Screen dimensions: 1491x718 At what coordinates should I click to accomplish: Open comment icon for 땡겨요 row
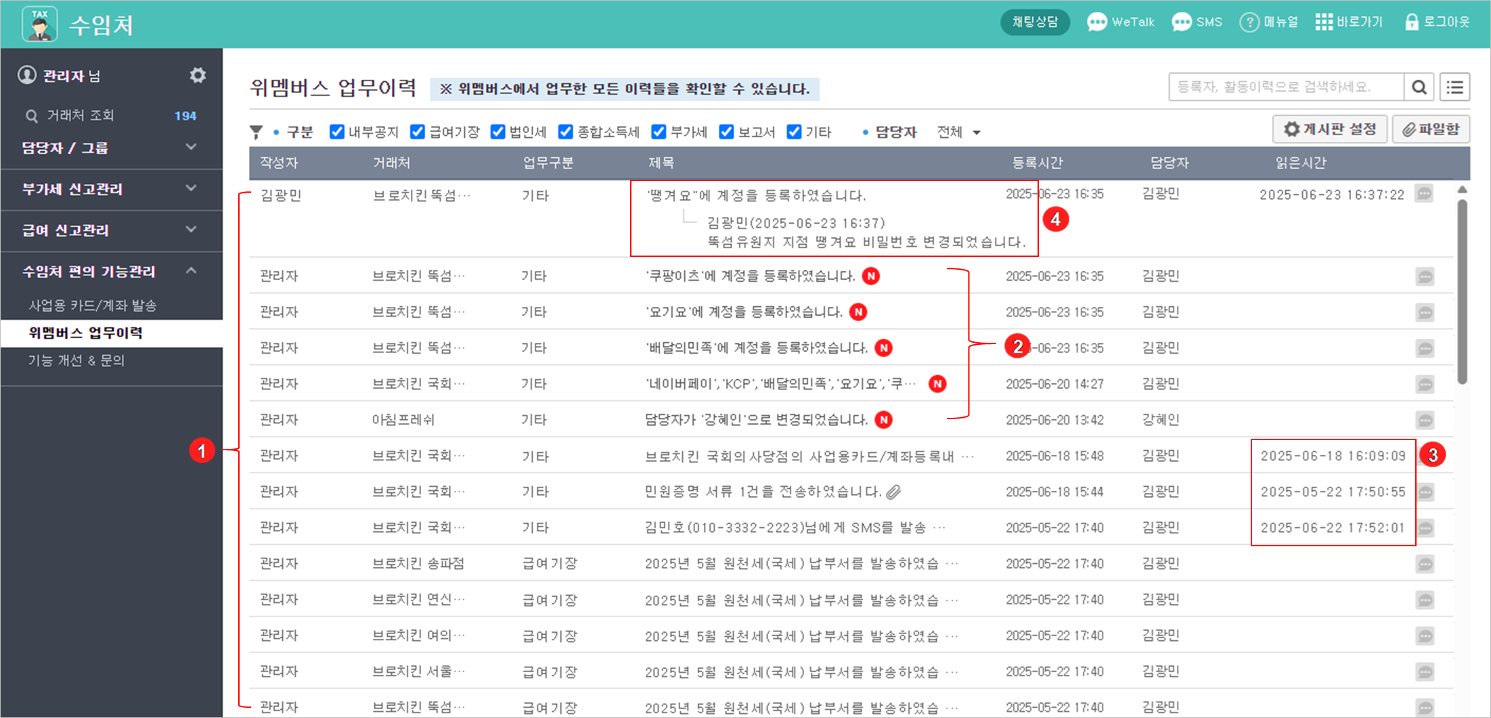coord(1424,194)
